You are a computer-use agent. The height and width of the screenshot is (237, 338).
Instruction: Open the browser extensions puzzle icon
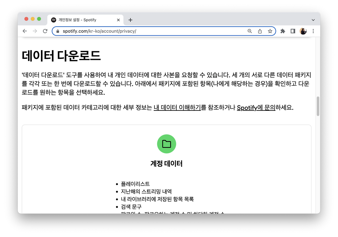click(x=283, y=31)
